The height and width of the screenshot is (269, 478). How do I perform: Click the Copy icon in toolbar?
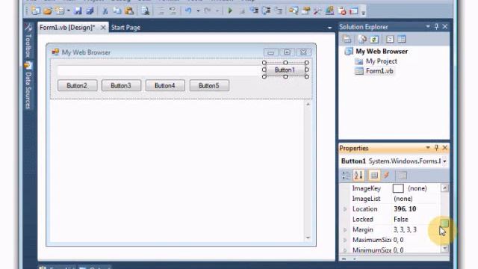[117, 11]
